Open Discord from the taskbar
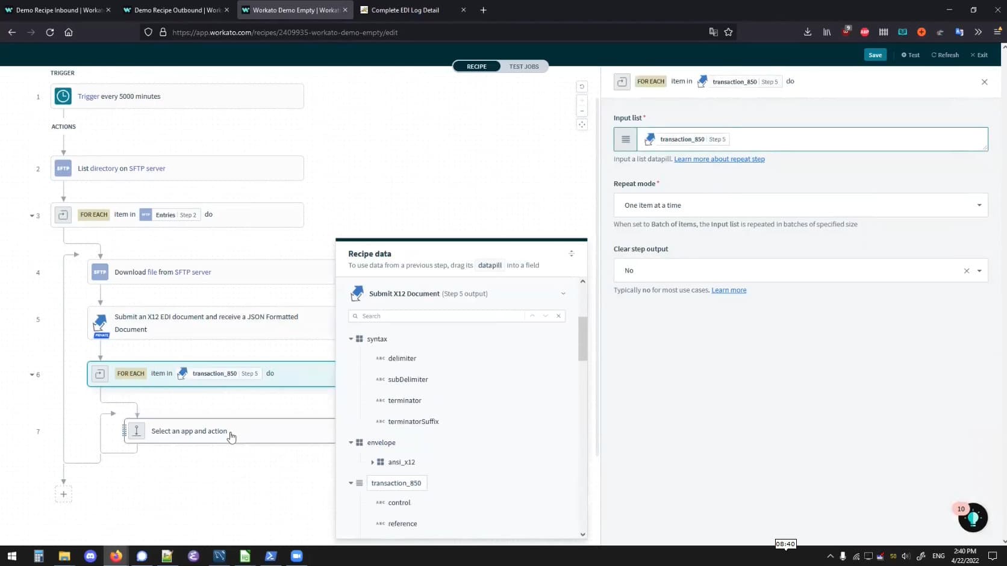Viewport: 1007px width, 566px height. coord(90,556)
